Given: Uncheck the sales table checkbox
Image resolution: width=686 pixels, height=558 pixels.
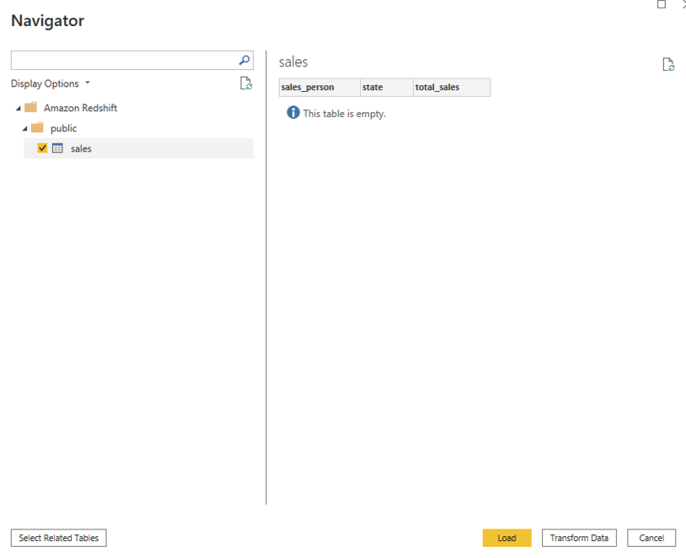Looking at the screenshot, I should tap(43, 148).
